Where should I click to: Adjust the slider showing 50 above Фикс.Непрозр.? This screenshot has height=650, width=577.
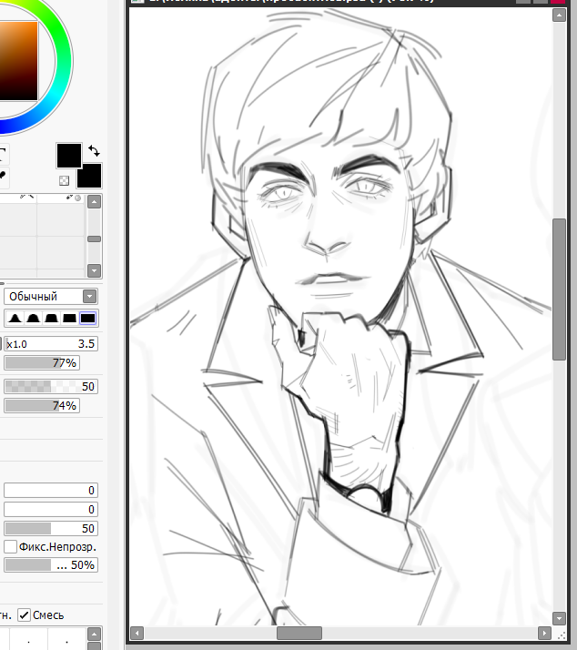coord(51,529)
